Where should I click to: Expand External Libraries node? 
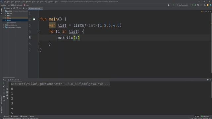4,25
